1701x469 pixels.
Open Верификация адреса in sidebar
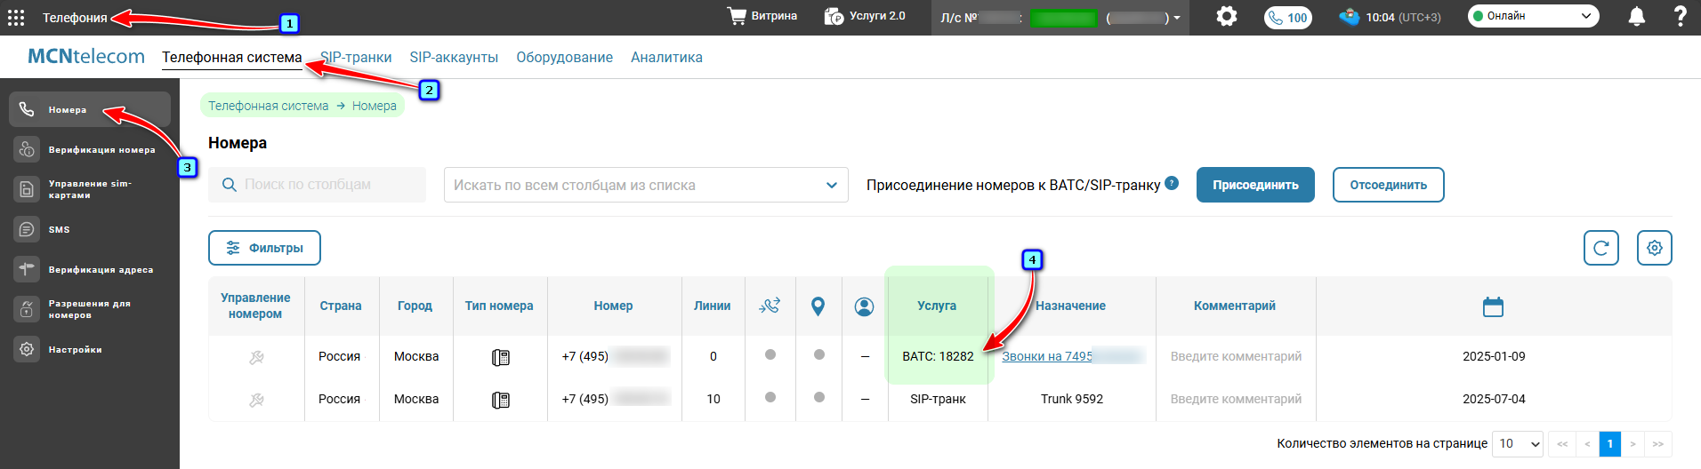tap(90, 269)
